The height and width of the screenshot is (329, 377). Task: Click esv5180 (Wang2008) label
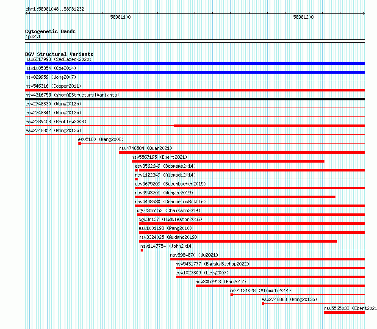coord(101,139)
